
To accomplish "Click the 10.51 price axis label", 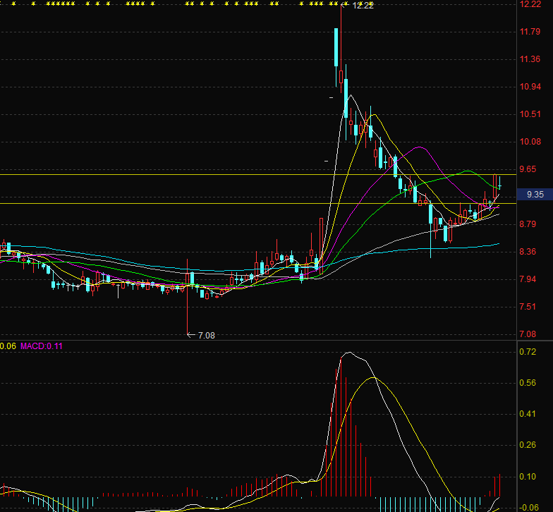I will [x=530, y=114].
